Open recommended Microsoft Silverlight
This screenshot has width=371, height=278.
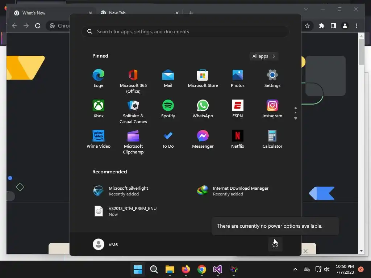121,191
